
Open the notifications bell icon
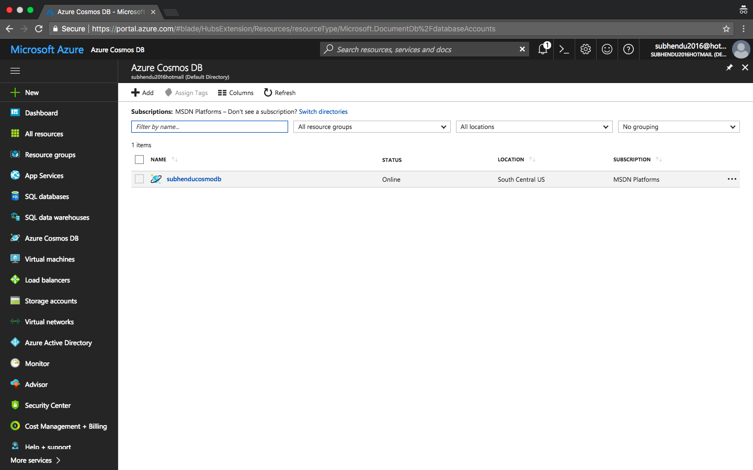(x=543, y=49)
